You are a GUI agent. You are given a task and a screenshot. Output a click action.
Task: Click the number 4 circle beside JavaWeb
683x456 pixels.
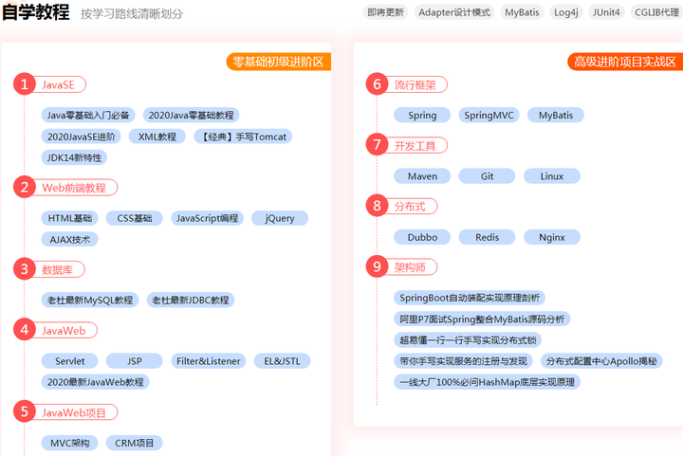tap(24, 330)
